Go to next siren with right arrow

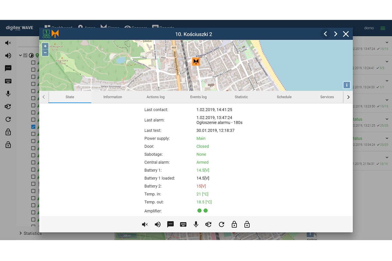[335, 34]
